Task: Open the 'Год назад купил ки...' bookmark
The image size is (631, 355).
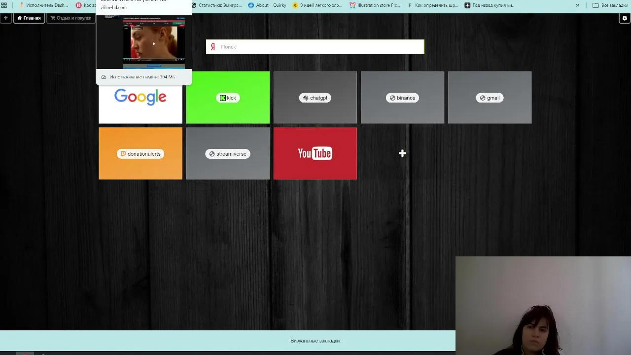Action: coord(490,5)
